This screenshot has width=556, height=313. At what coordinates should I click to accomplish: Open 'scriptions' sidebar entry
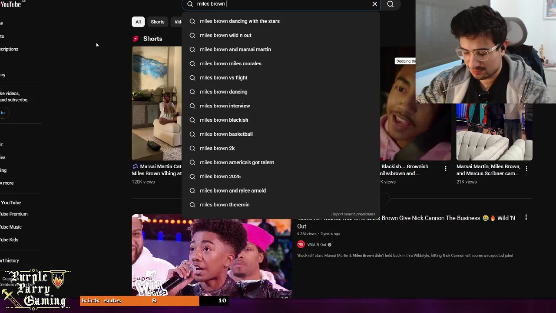(9, 49)
